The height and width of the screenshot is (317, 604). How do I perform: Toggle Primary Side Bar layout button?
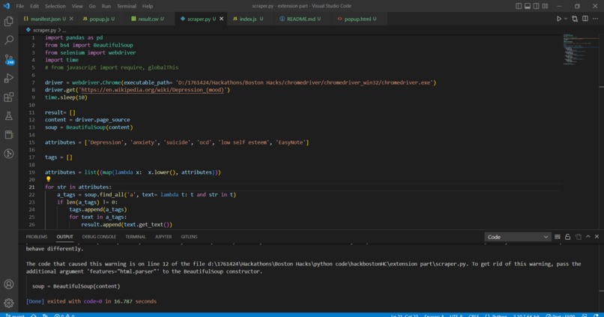[x=519, y=6]
